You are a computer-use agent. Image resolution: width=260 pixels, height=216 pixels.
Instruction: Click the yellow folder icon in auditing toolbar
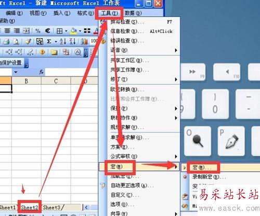pyautogui.click(x=54, y=52)
